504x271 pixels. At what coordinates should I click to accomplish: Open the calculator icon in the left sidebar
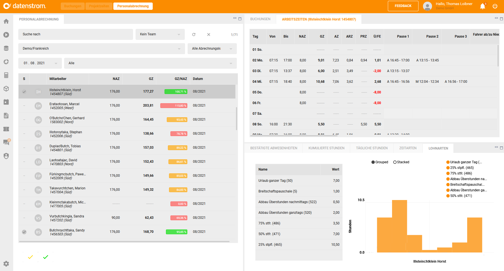[6, 75]
